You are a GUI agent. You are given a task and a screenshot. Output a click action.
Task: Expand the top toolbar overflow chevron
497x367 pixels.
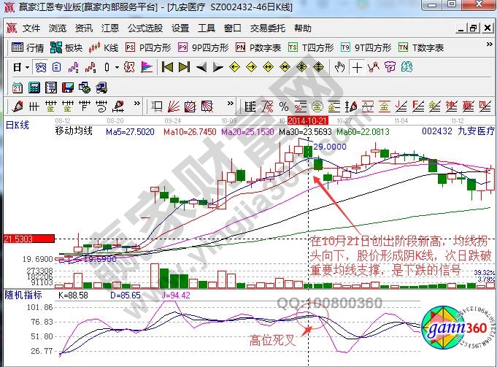click(x=489, y=45)
